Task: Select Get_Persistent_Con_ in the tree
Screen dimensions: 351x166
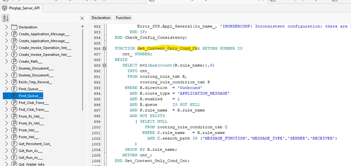Action: point(35,144)
